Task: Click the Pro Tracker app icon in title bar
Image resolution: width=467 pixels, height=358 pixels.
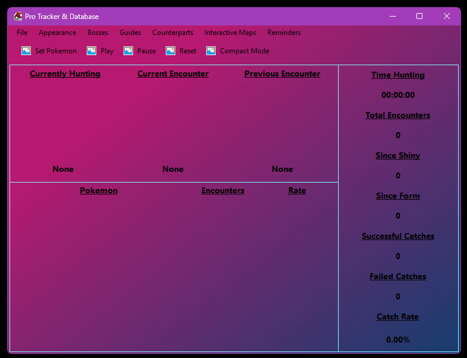Action: [x=18, y=17]
